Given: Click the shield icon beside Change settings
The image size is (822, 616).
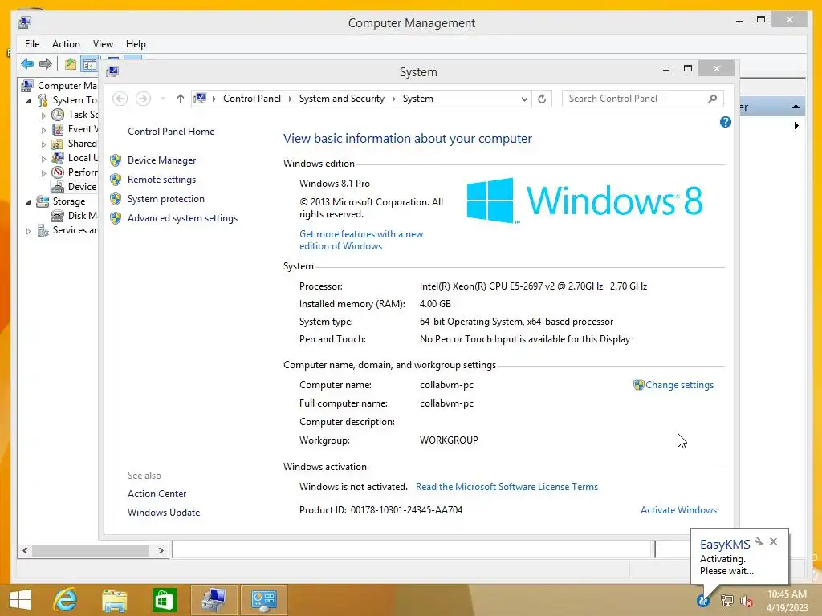Looking at the screenshot, I should pos(638,385).
